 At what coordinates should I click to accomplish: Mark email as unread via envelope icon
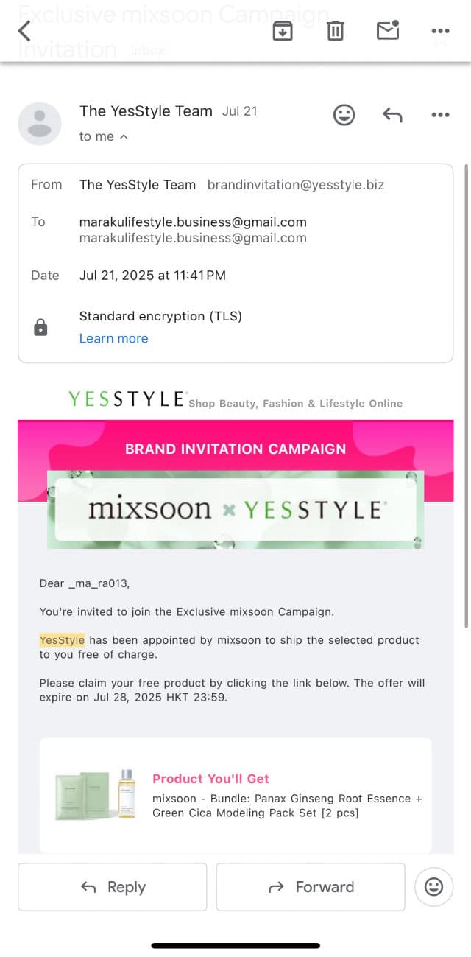click(387, 30)
